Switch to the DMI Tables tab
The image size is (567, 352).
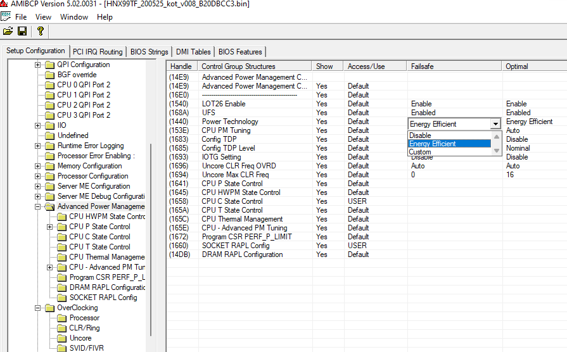coord(193,52)
